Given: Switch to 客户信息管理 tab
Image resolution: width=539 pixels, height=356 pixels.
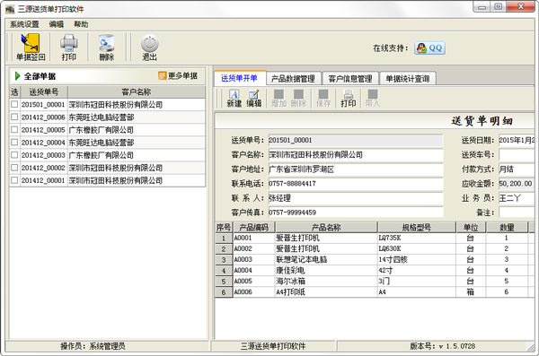Looking at the screenshot, I should click(x=350, y=79).
